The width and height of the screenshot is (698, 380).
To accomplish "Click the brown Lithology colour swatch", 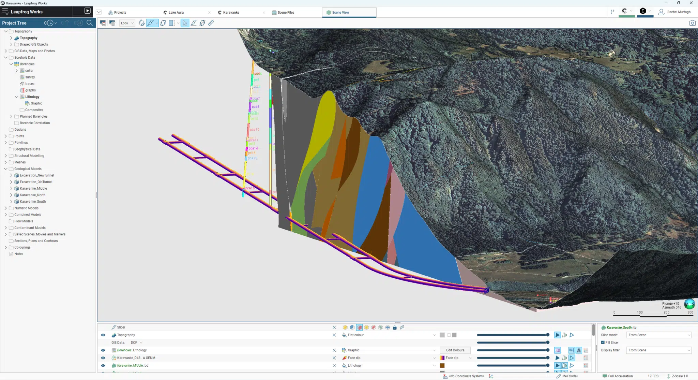I will [x=442, y=366].
